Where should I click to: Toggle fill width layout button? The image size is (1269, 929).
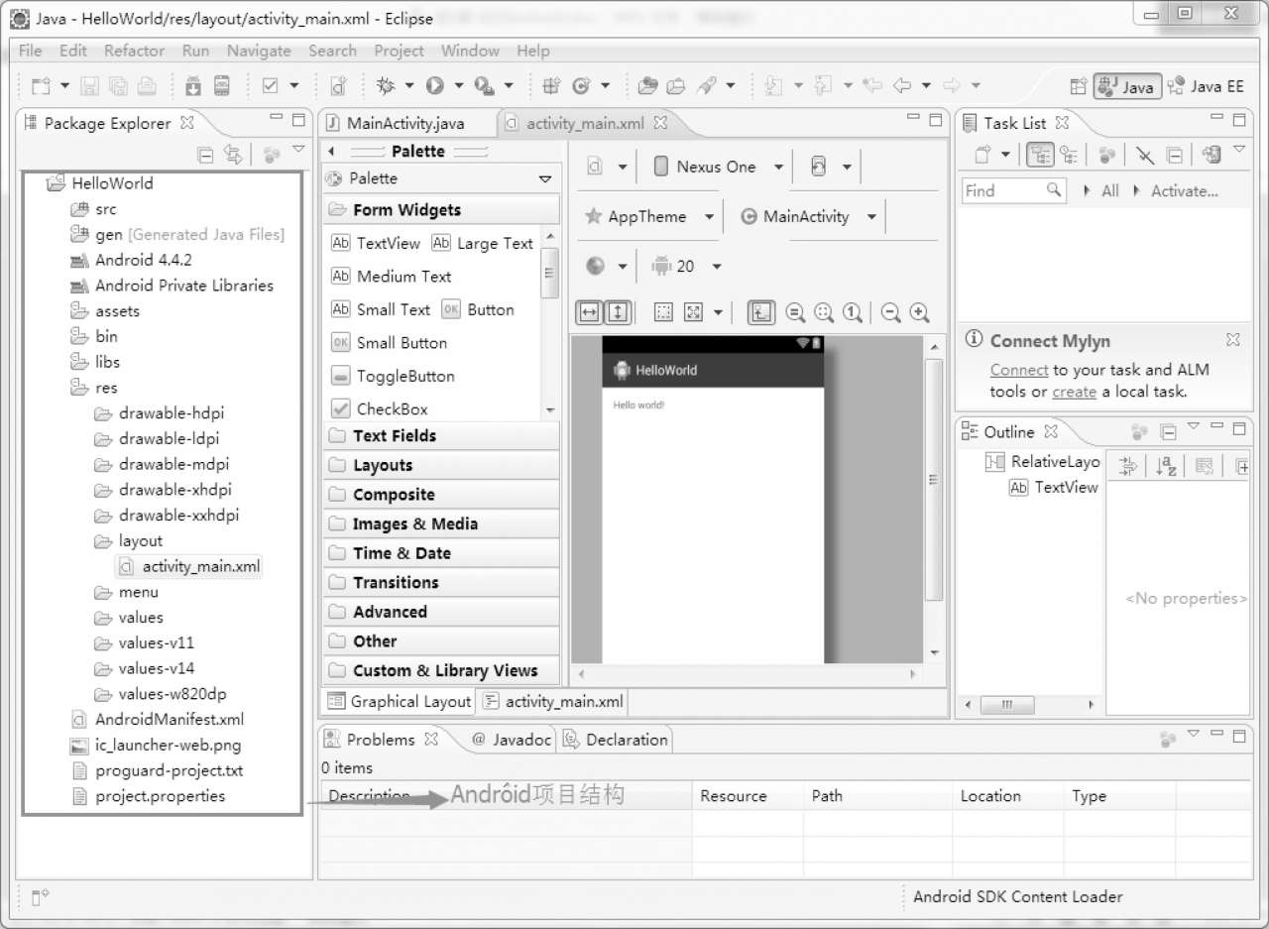point(589,312)
